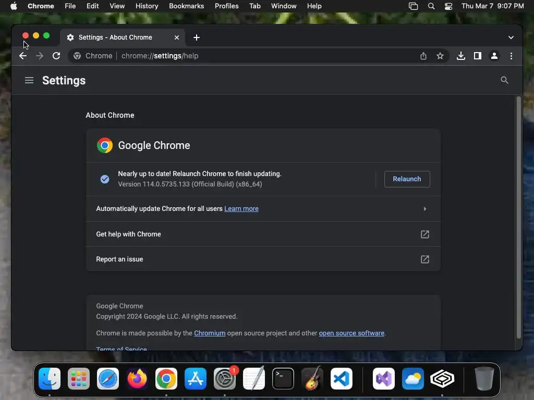Open the profile avatar menu
Screen dimensions: 534x400
coord(494,56)
